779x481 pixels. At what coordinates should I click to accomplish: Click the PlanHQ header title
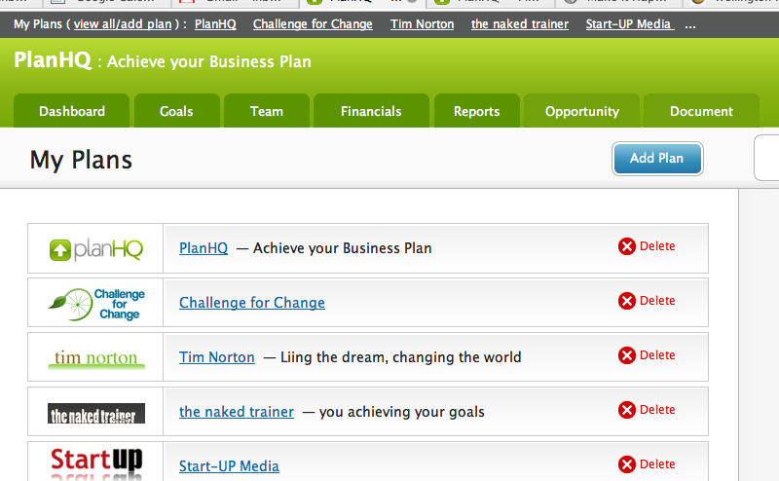(x=53, y=60)
